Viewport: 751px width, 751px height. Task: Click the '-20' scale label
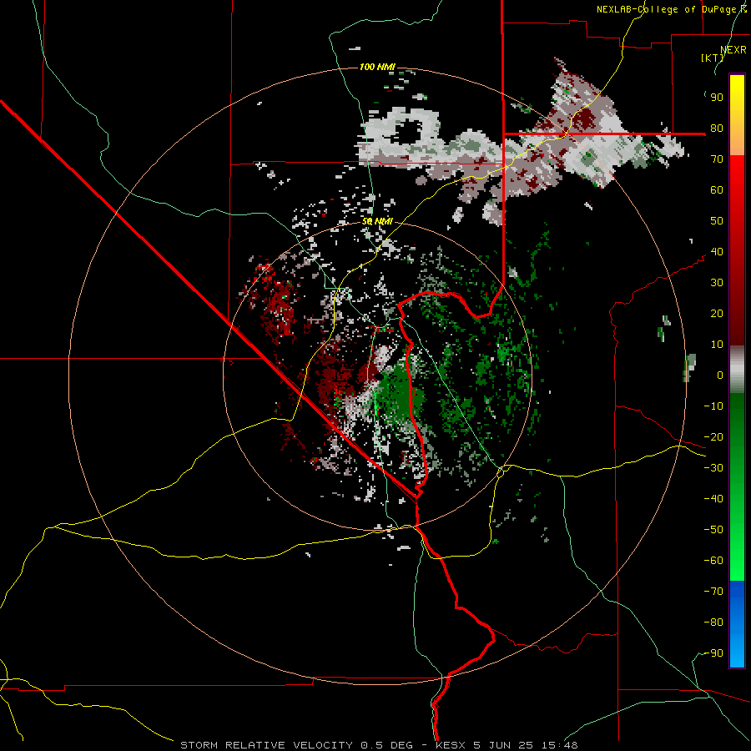point(713,436)
